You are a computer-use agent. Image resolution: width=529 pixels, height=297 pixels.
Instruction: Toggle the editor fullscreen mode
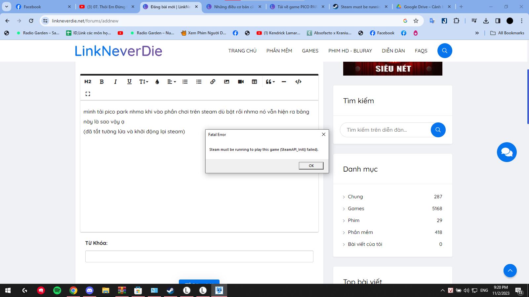(x=88, y=94)
